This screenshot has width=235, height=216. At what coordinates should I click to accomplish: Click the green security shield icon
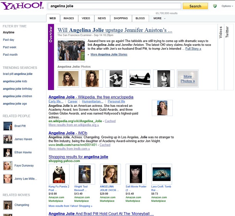point(215,6)
